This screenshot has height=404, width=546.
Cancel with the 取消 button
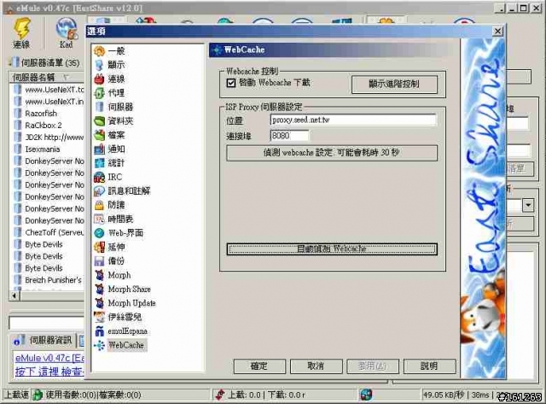(317, 366)
